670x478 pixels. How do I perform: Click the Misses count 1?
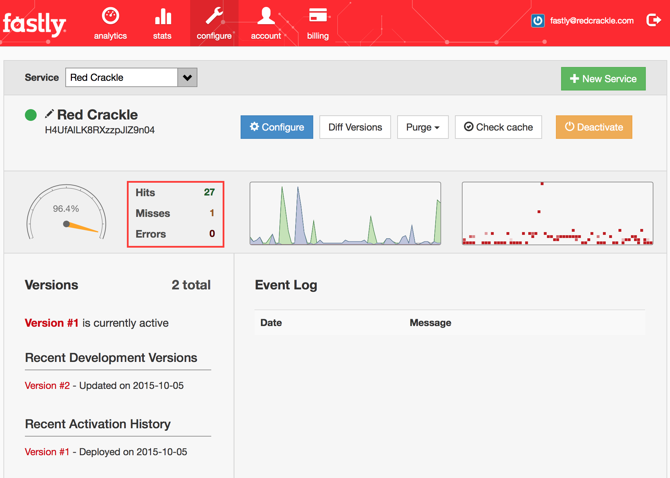[x=212, y=213]
